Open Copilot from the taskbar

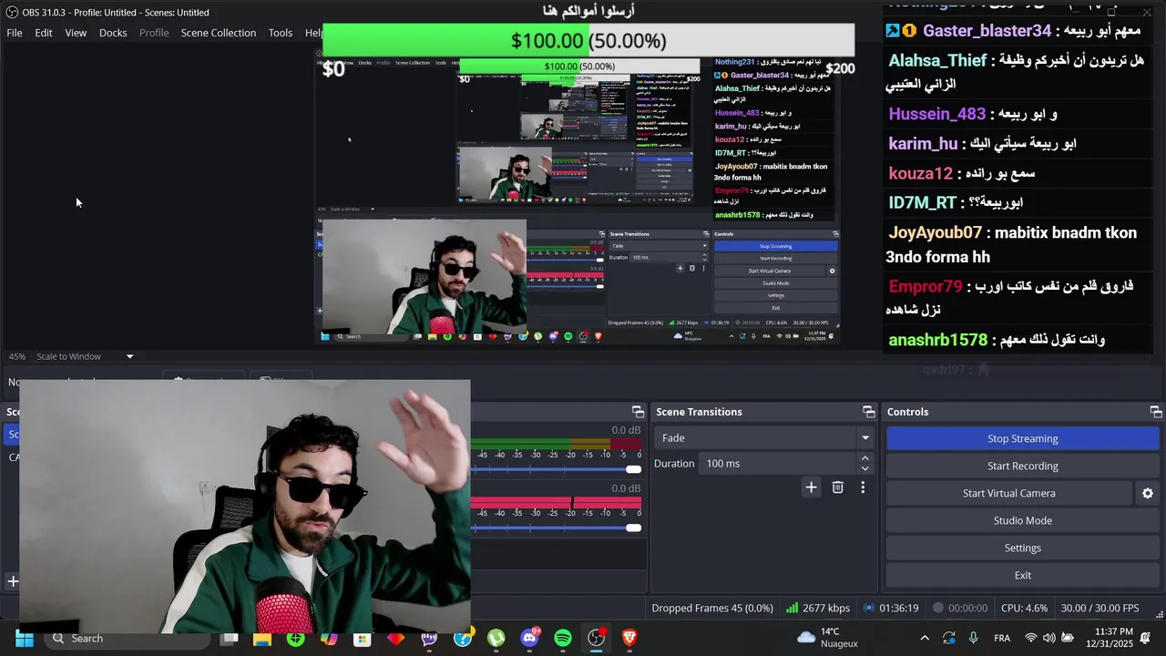pyautogui.click(x=329, y=638)
